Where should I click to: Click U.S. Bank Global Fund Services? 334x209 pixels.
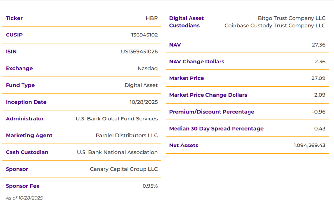pos(116,119)
